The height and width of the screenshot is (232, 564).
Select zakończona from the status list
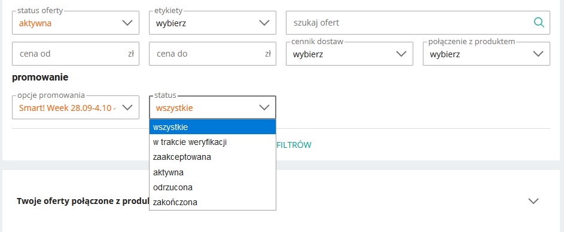click(212, 202)
